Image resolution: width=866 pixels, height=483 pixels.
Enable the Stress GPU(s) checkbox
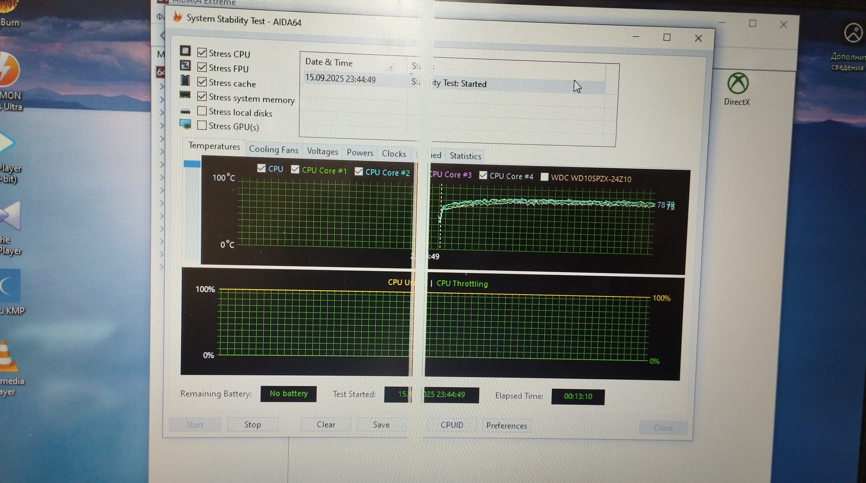(x=202, y=125)
